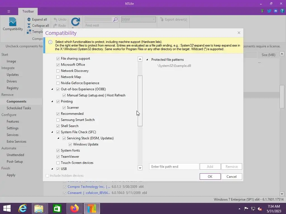Open the Store taskbar icon

click(57, 208)
